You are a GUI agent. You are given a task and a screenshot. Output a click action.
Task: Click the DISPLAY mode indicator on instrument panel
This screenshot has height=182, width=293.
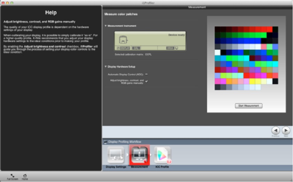click(125, 48)
